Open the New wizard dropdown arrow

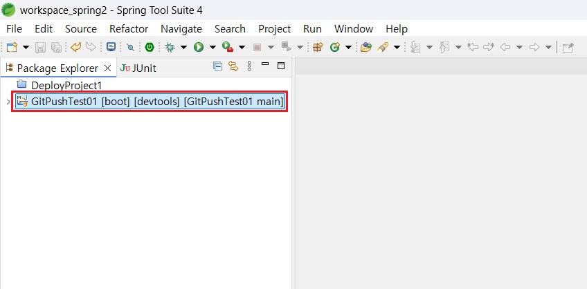click(26, 47)
